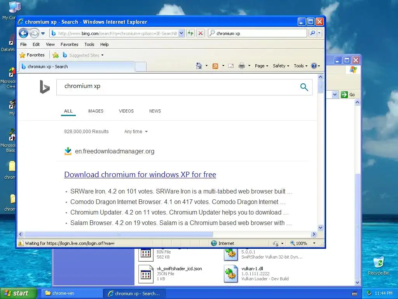Click 'chromium xp - Search' taskbar button
The width and height of the screenshot is (398, 299).
(x=135, y=294)
